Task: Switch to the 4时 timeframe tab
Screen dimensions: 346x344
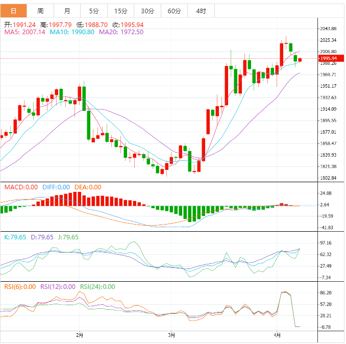Action: 201,11
